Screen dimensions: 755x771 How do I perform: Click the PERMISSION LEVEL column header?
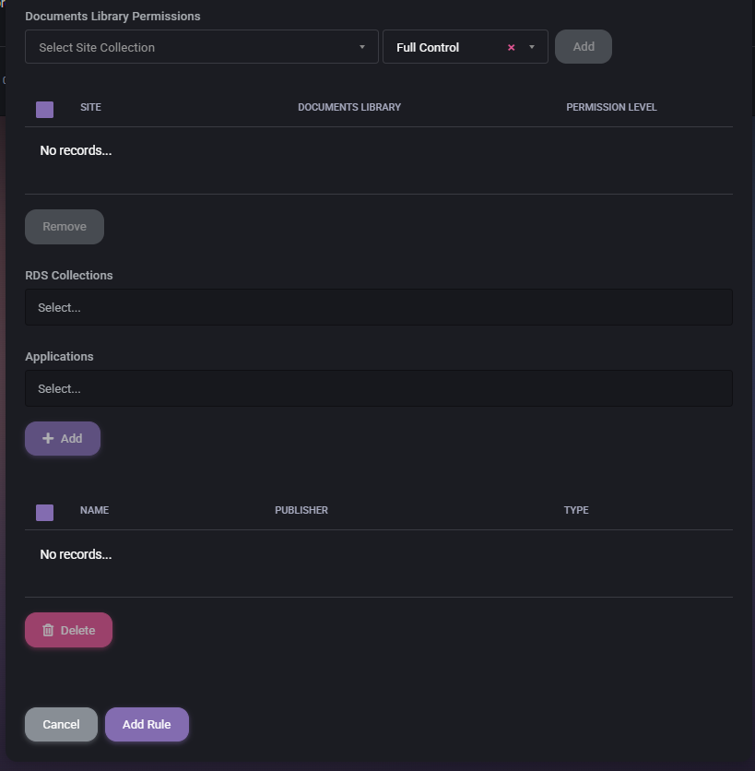(611, 107)
